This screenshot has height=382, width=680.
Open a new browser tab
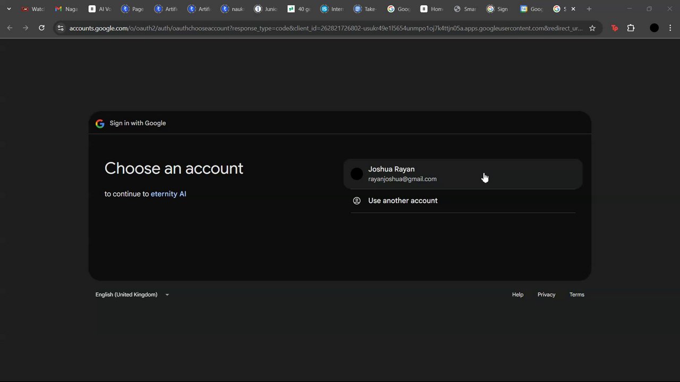click(x=589, y=9)
